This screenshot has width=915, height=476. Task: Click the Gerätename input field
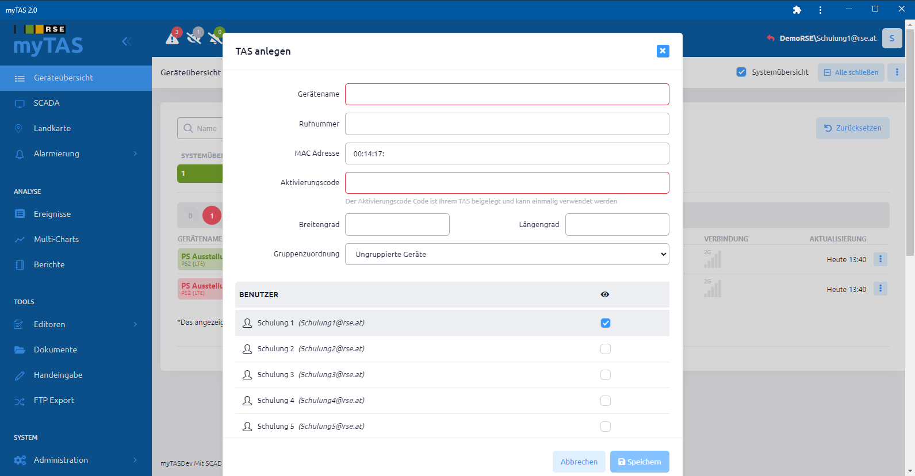coord(507,94)
